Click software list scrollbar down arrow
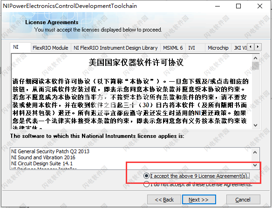The height and width of the screenshot is (208, 272). tap(255, 165)
